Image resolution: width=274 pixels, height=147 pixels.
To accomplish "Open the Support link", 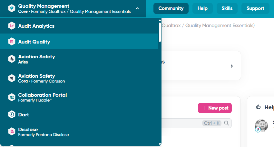I will pyautogui.click(x=255, y=8).
